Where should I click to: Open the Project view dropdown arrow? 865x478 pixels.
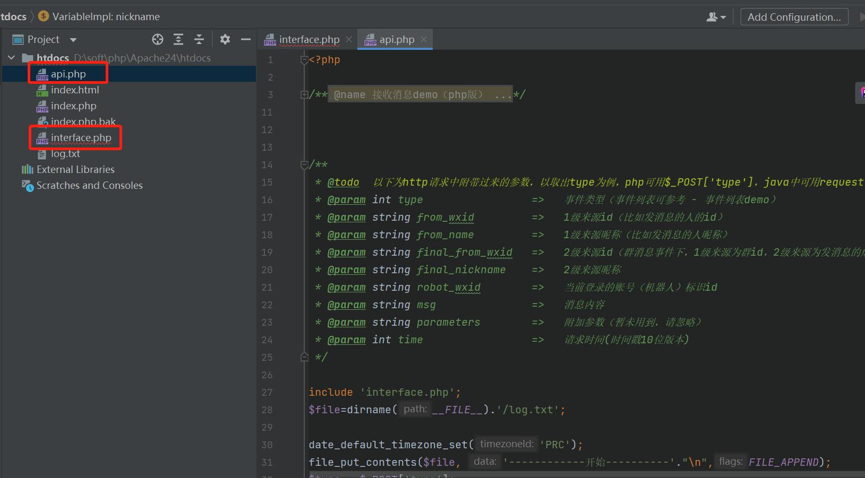tap(73, 40)
